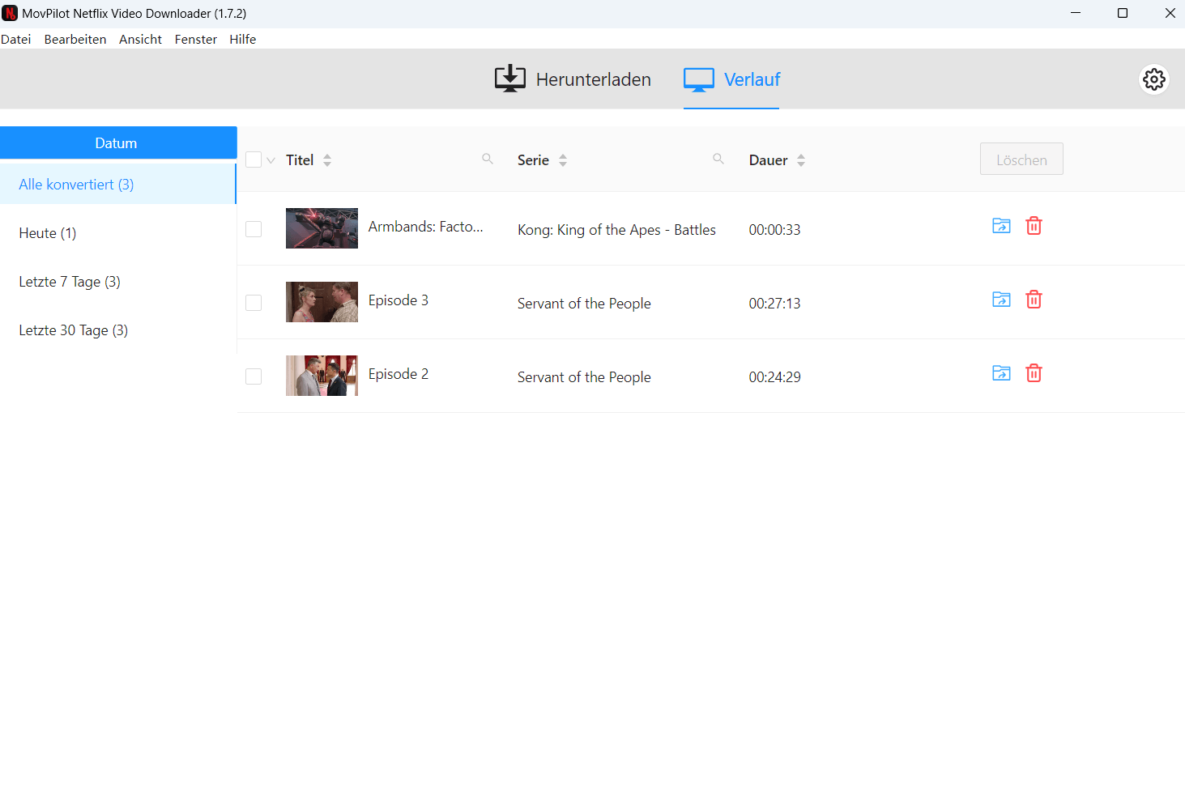This screenshot has width=1185, height=791.
Task: Filter history by Heute (1)
Action: coord(118,233)
